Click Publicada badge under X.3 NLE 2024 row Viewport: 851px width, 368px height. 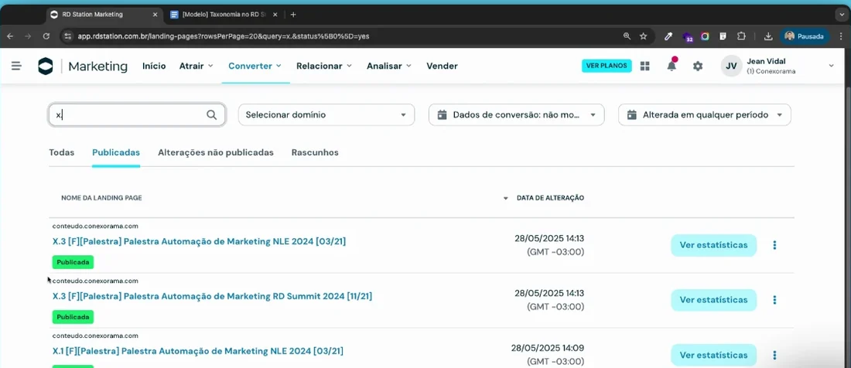pos(73,262)
